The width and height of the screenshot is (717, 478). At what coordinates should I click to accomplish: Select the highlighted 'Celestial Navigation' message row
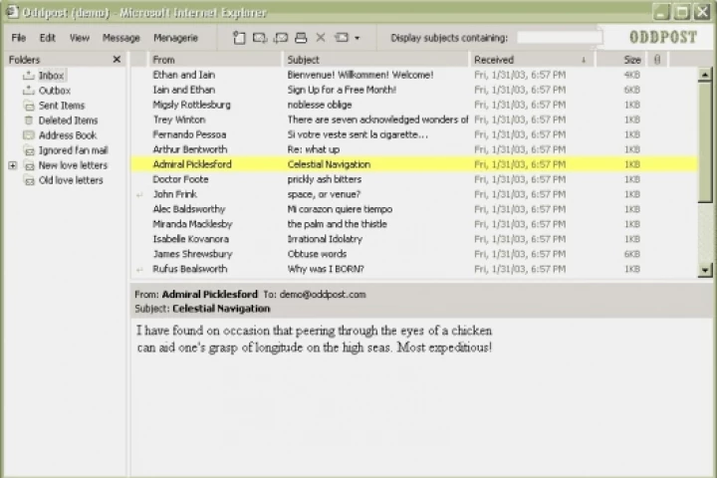point(414,164)
